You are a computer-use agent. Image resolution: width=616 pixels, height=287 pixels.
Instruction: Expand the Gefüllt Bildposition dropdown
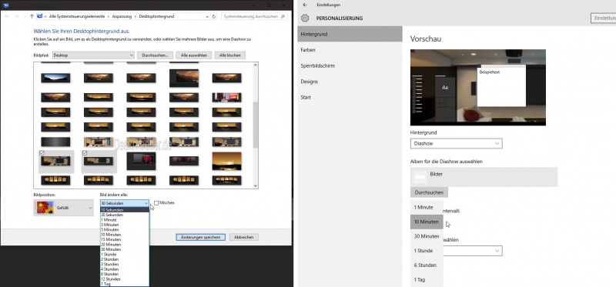64,208
